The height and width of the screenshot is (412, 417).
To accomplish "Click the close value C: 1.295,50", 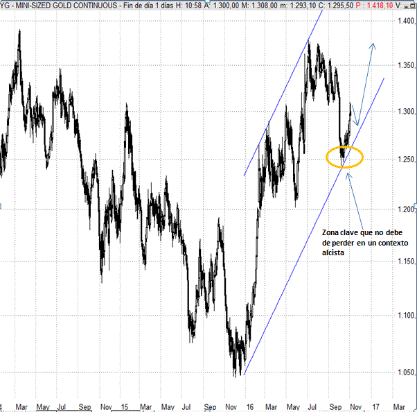I will (337, 6).
